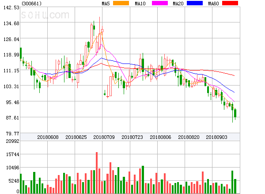Select the 20180820 date marker
The width and height of the screenshot is (265, 194).
(x=189, y=138)
